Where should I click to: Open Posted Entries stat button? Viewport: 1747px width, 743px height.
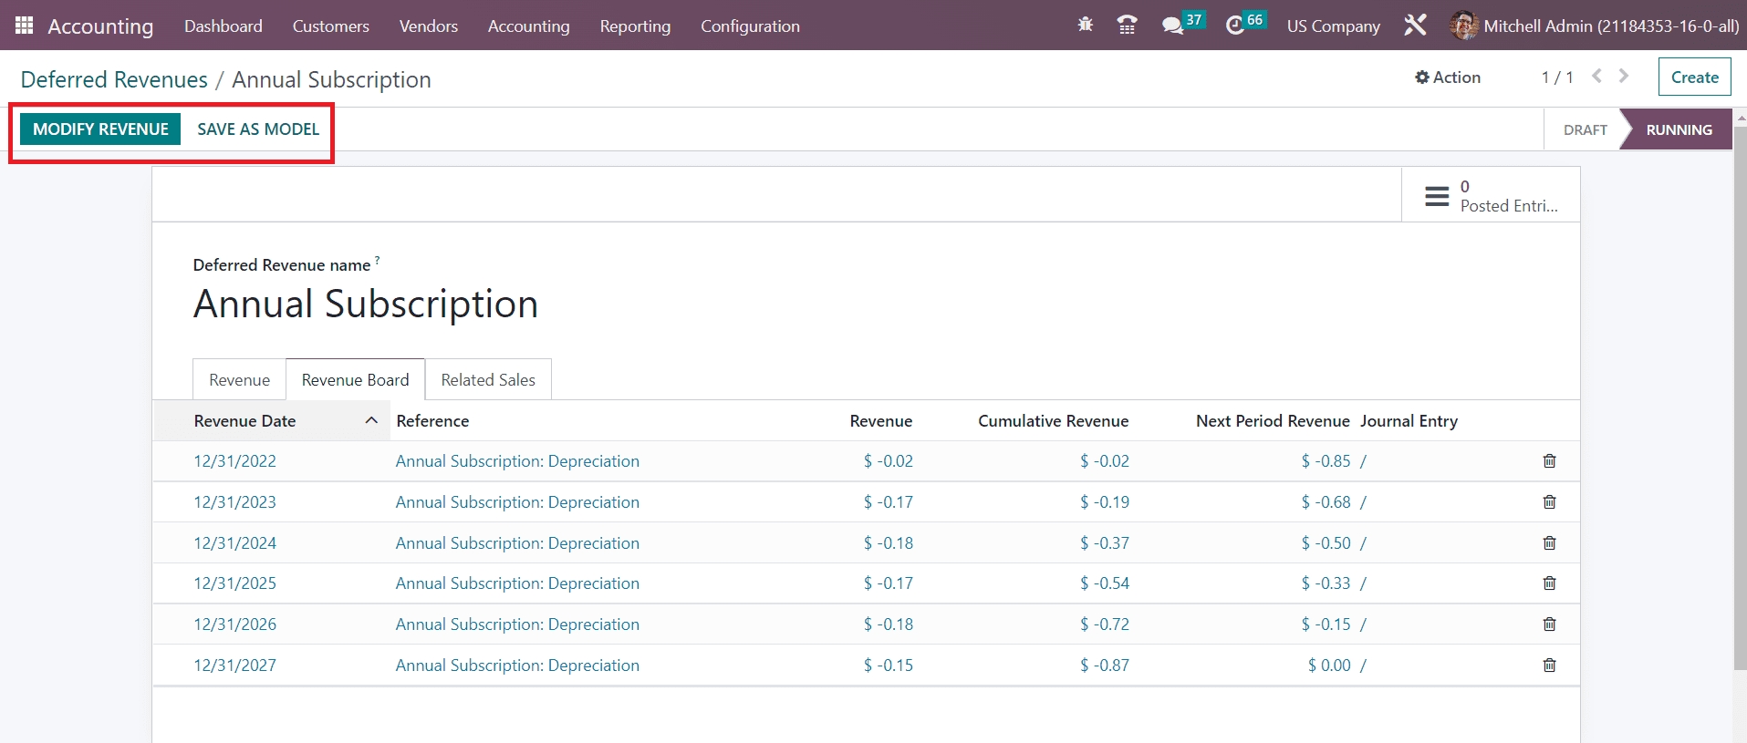[1491, 195]
